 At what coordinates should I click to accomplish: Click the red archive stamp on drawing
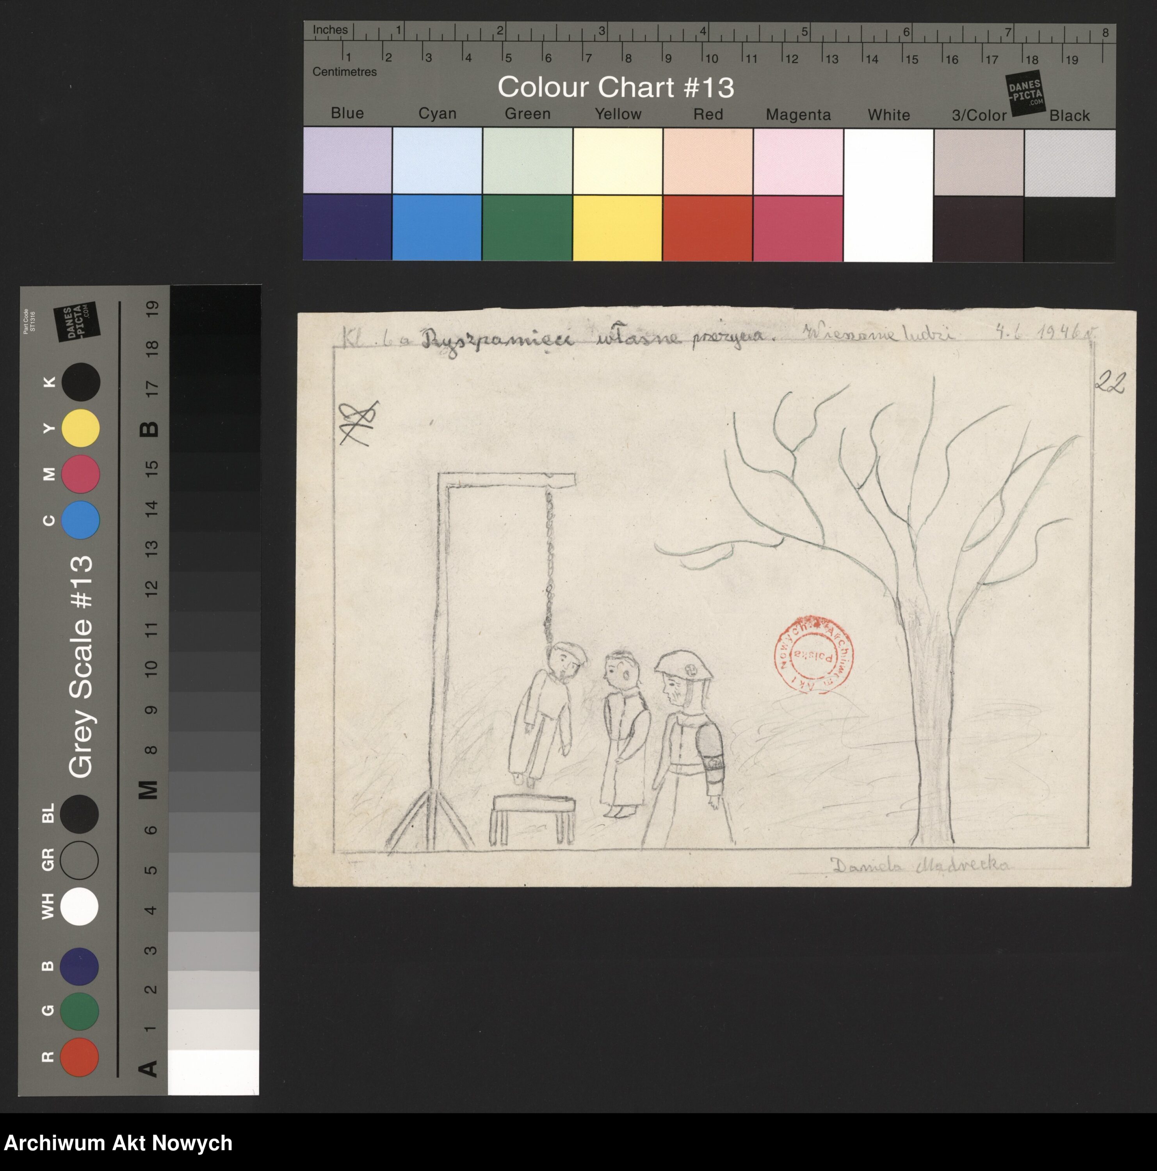813,655
